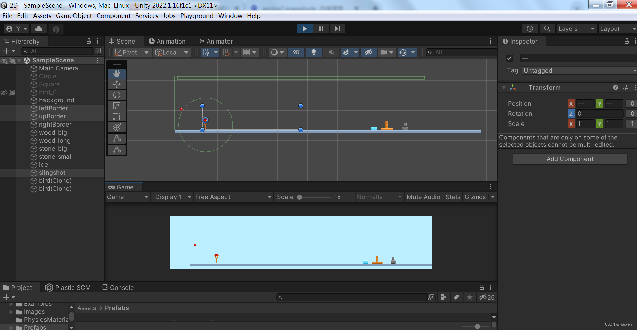Viewport: 637px width, 330px height.
Task: Select Main Camera in Hierarchy
Action: click(59, 68)
